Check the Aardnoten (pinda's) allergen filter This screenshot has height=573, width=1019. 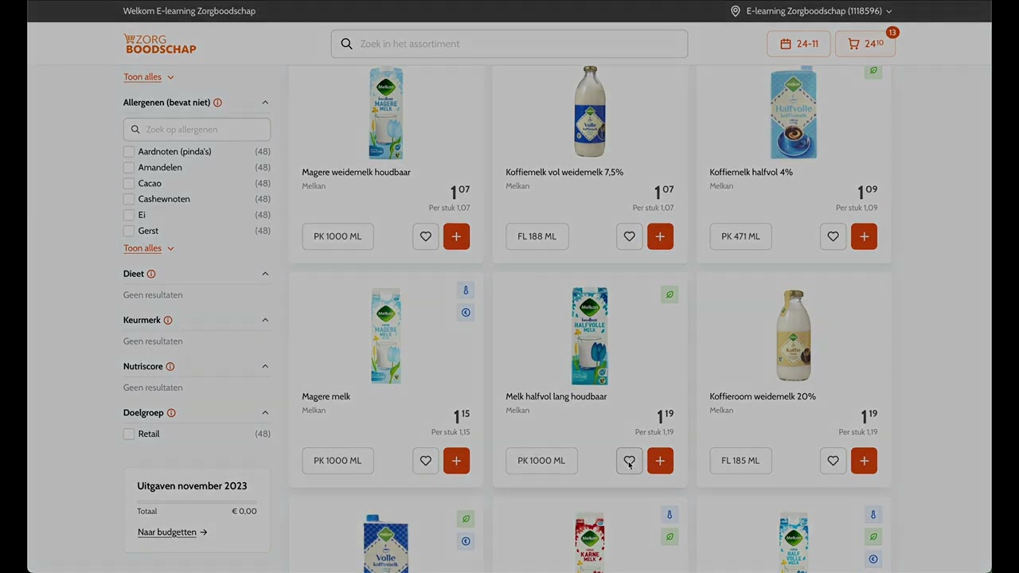(129, 152)
